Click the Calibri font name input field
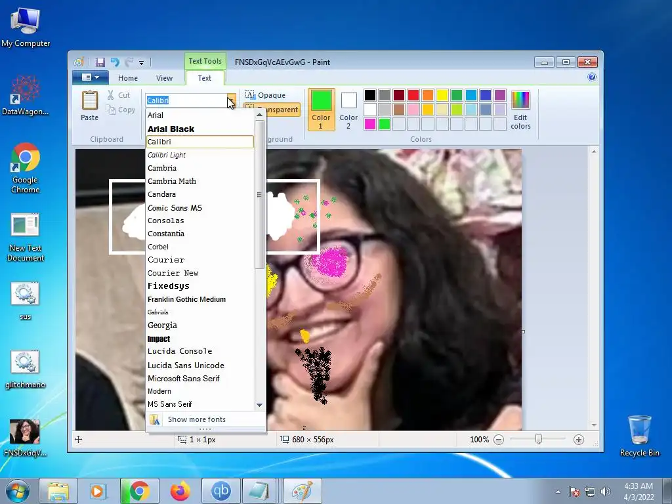Image resolution: width=672 pixels, height=504 pixels. pyautogui.click(x=186, y=100)
